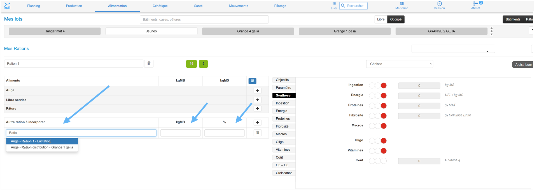
Task: Select the Grange 4 ge ia lot
Action: (248, 31)
